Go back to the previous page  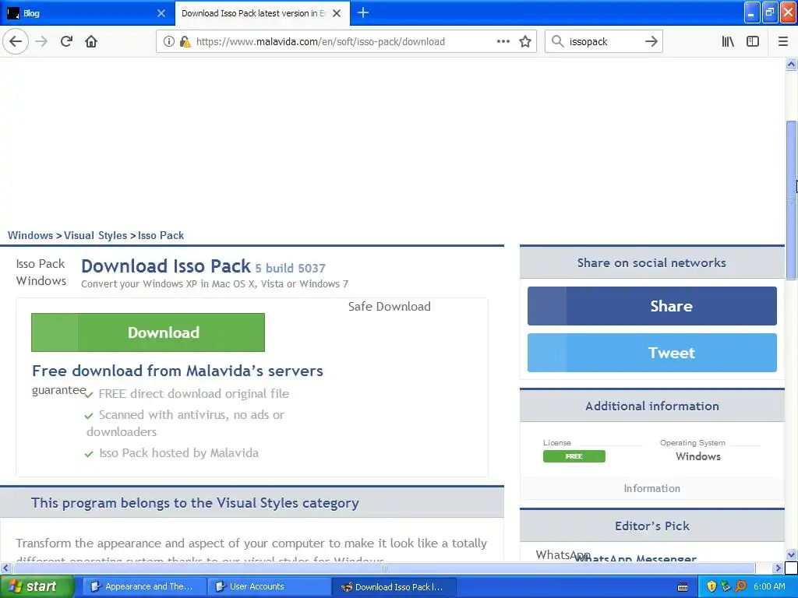[16, 42]
